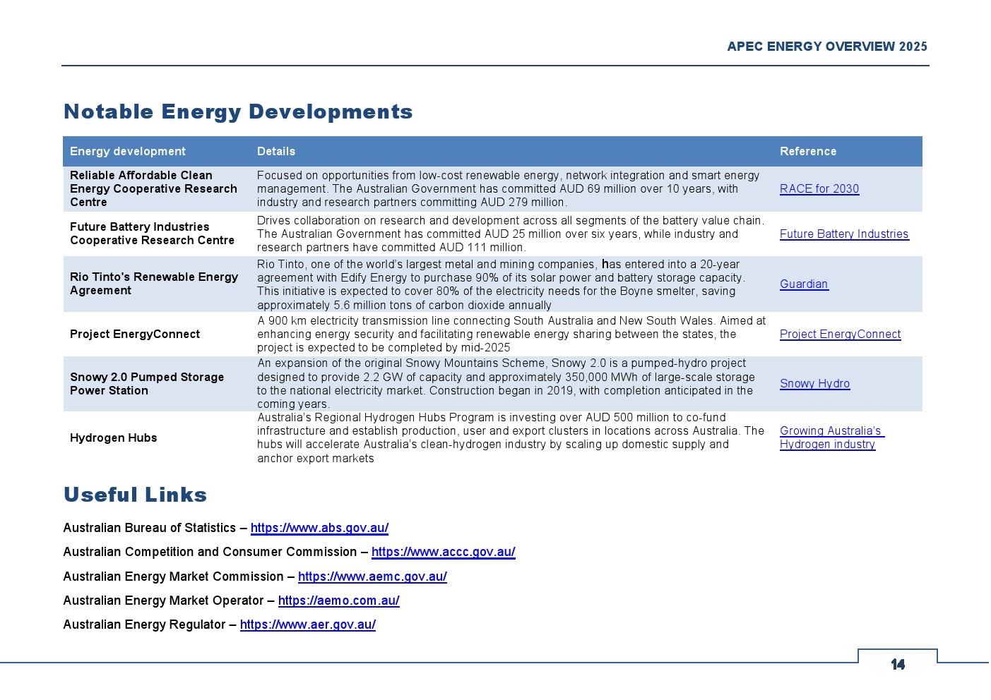The height and width of the screenshot is (700, 991).
Task: Click the APEC Energy Overview 2025 header
Action: [x=826, y=47]
